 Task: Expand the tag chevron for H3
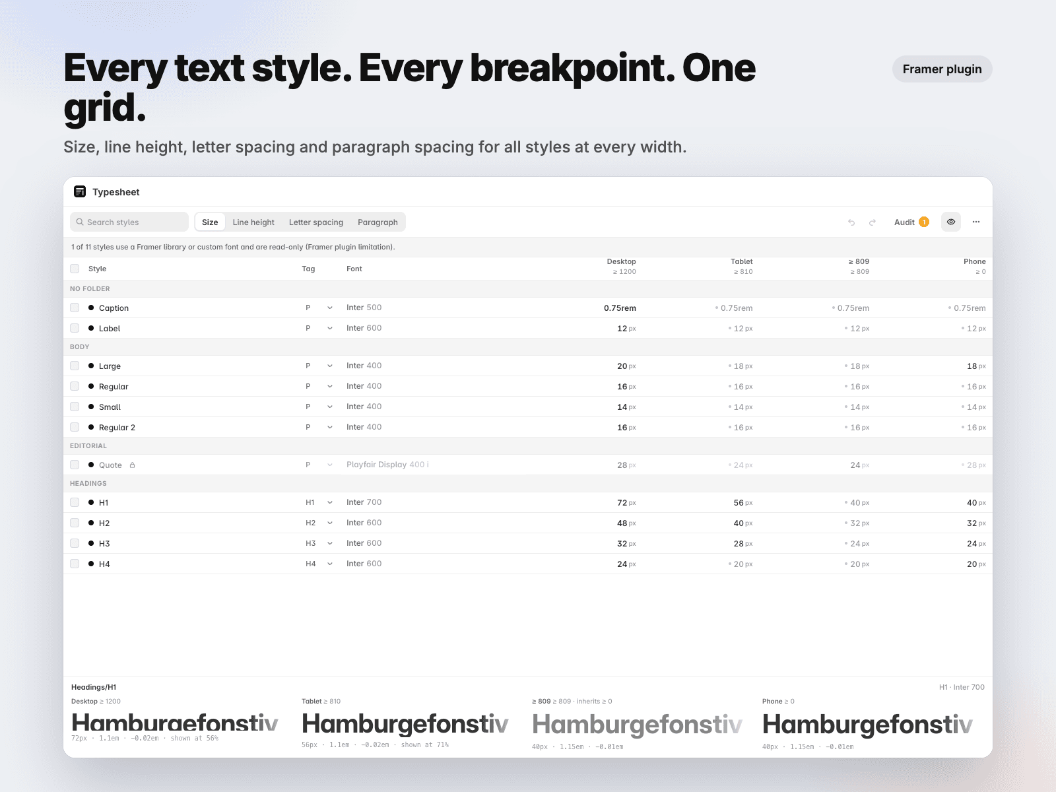(x=330, y=543)
